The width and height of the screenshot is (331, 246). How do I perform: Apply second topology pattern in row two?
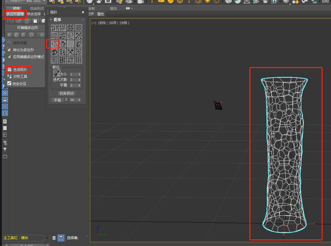62,36
